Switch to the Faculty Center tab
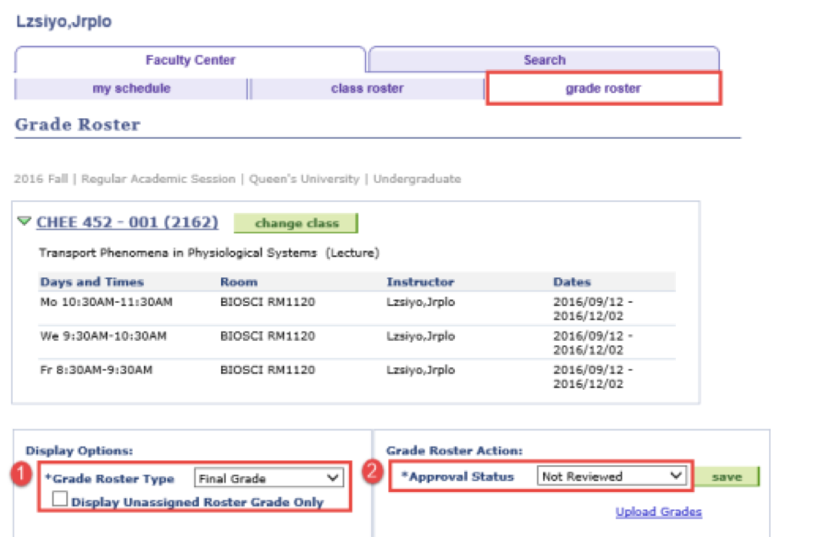This screenshot has height=537, width=825. coord(191,60)
